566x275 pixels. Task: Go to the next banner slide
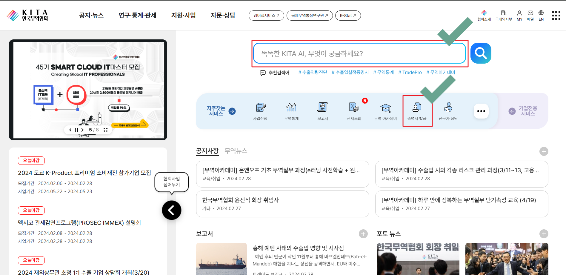point(82,130)
